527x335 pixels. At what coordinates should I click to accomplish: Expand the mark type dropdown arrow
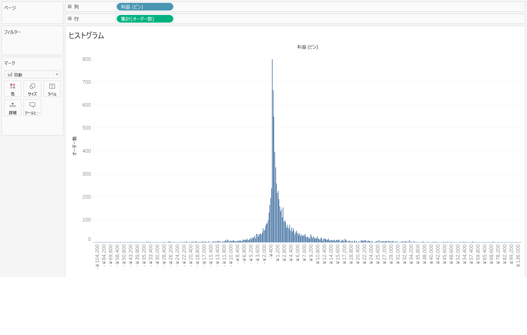57,74
